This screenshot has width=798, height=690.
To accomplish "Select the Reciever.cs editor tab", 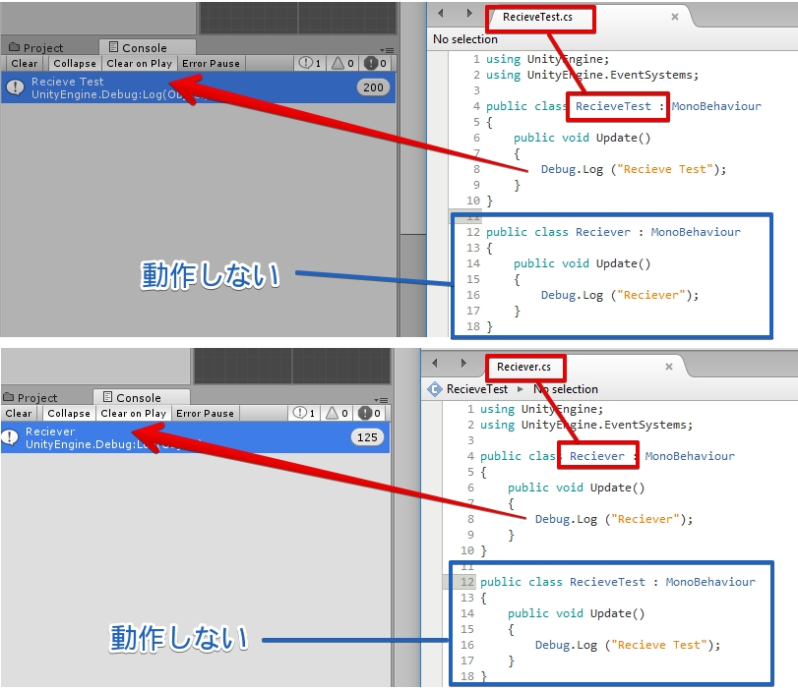I will pos(524,368).
